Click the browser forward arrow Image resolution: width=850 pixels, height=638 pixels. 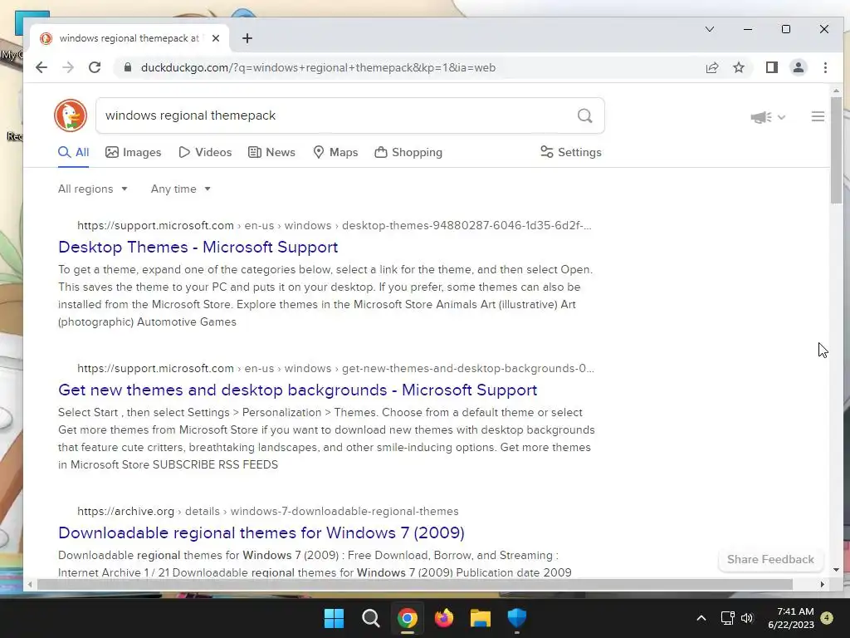pyautogui.click(x=68, y=67)
